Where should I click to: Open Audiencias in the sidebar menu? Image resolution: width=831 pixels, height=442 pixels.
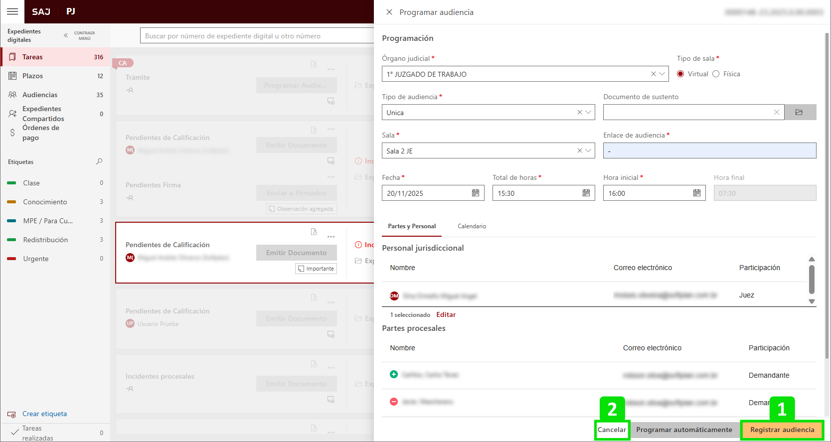tap(40, 95)
